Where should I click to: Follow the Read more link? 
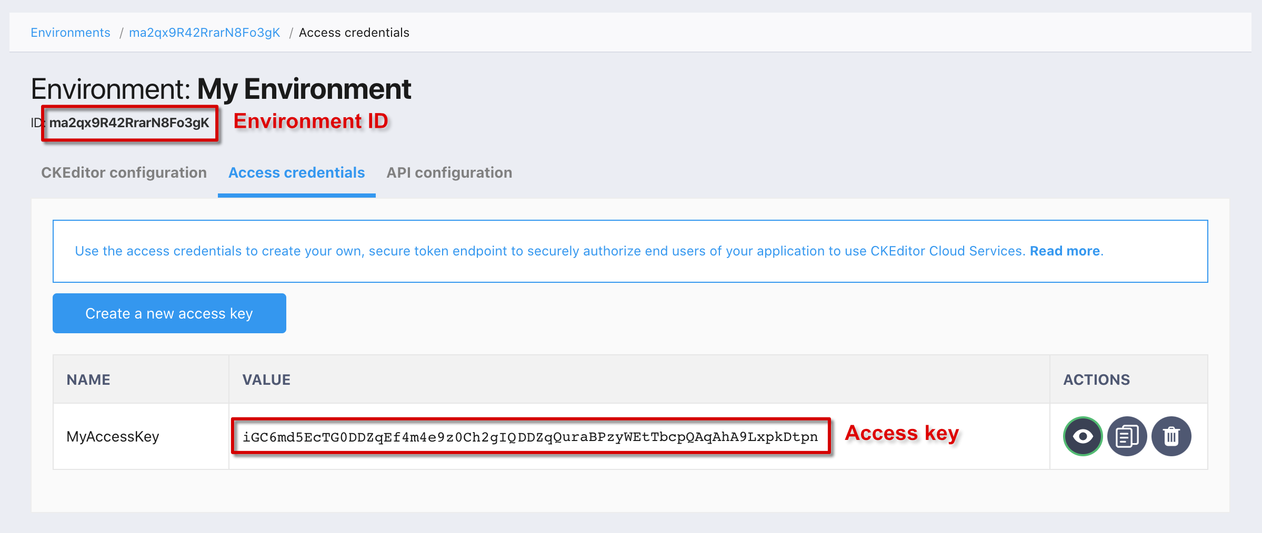[1065, 251]
